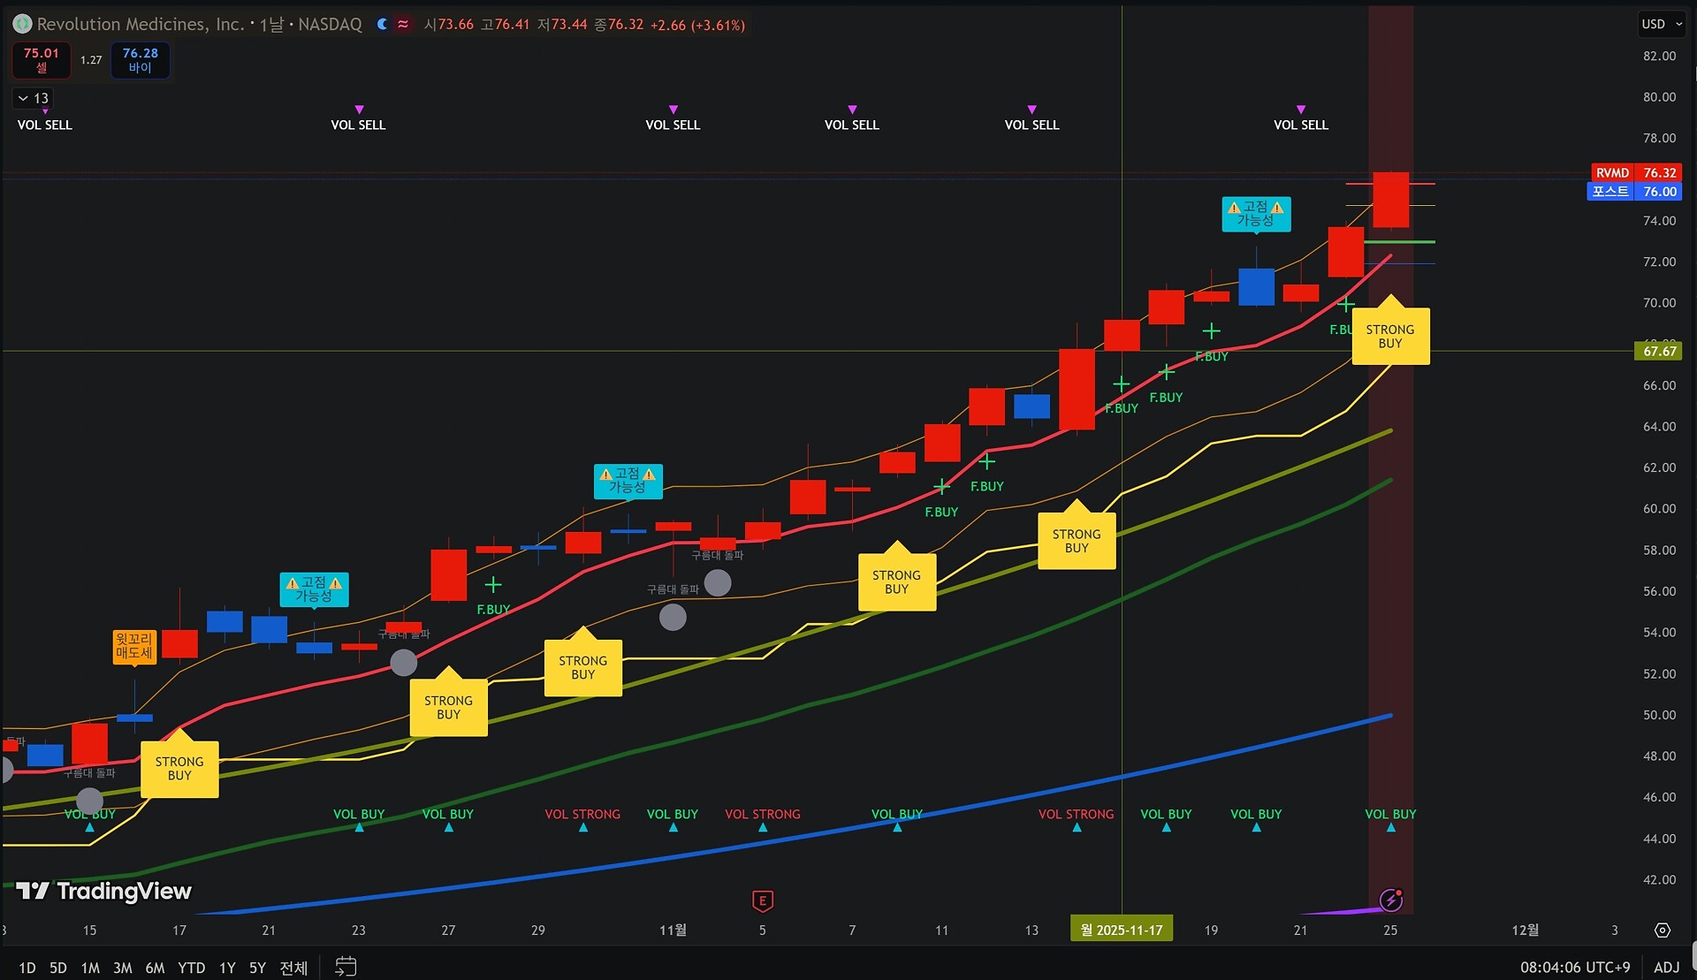The width and height of the screenshot is (1697, 980).
Task: Open the price scale settings gear icon
Action: 1663,931
